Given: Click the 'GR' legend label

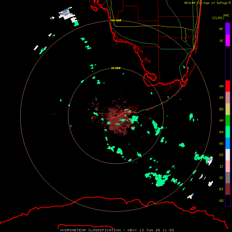Looking at the screenshot, I should (221, 98).
